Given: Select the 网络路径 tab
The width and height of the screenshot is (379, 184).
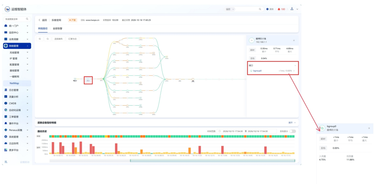Looking at the screenshot, I should [43, 29].
